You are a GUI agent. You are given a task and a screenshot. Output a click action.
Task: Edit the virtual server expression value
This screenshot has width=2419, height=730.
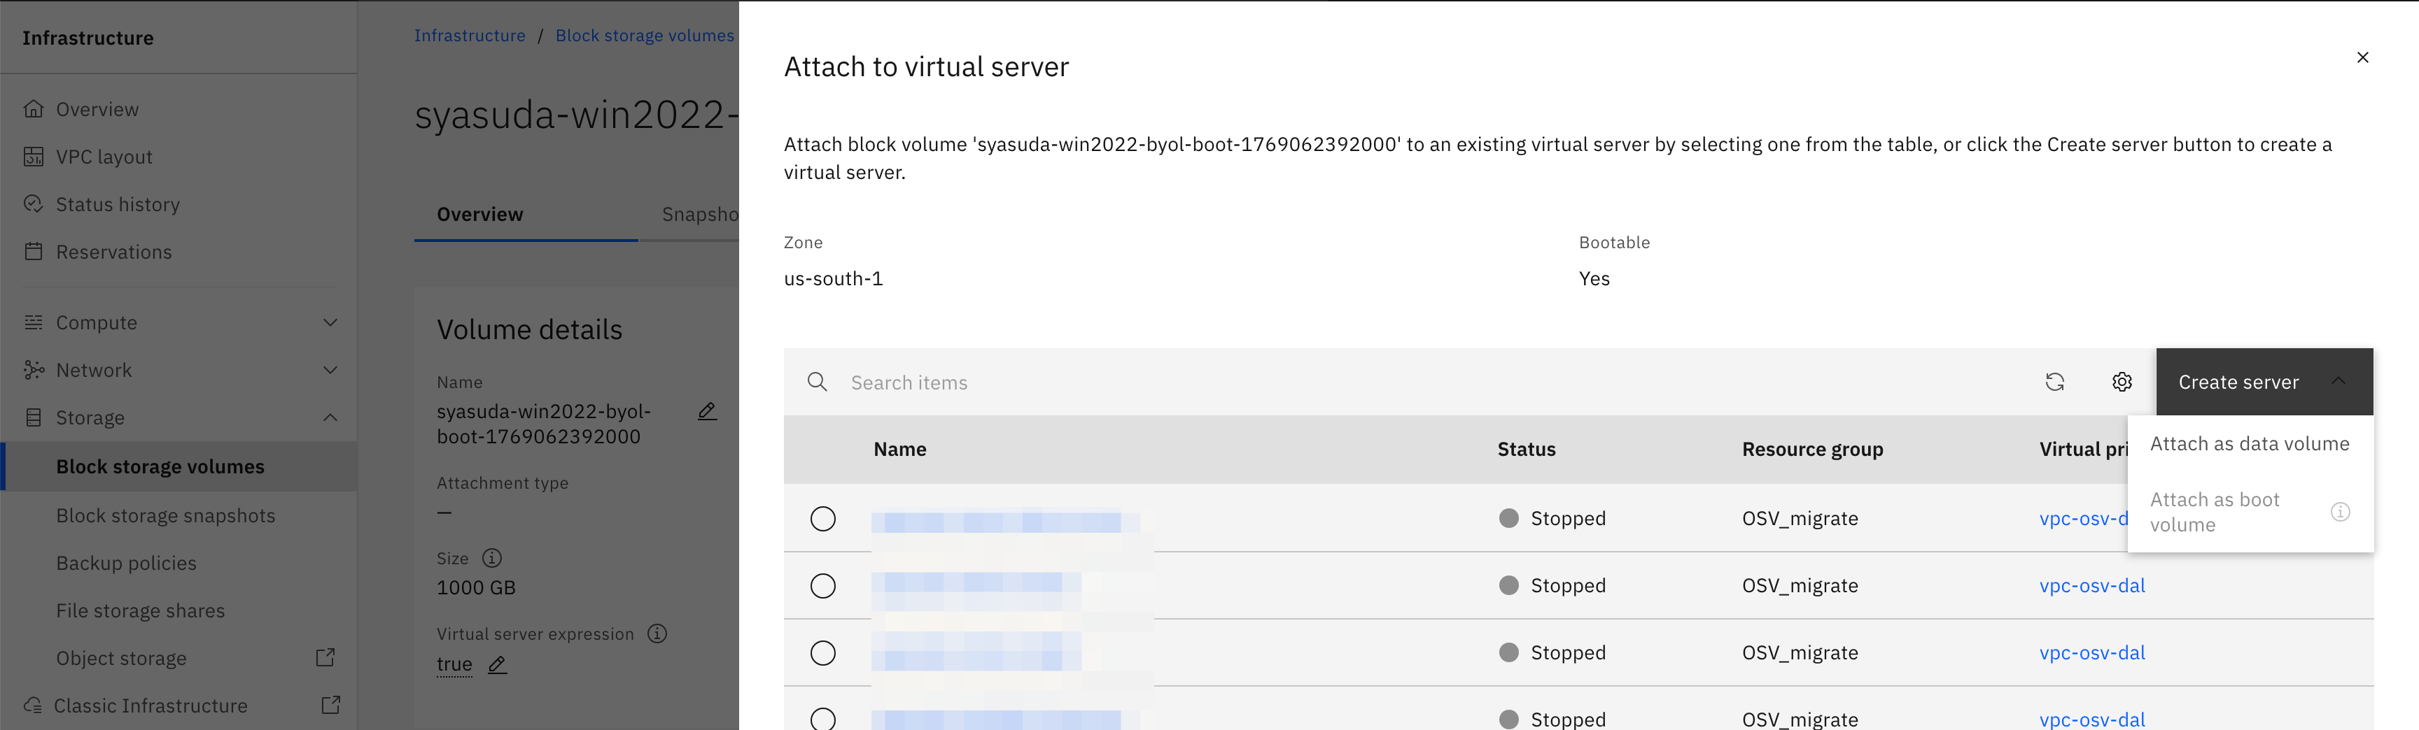[x=498, y=664]
